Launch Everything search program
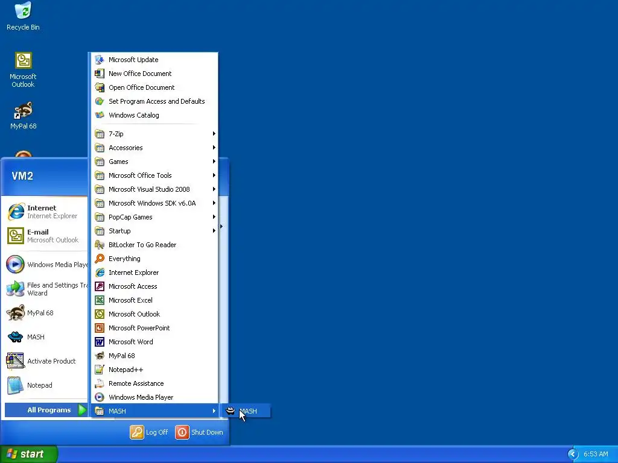The height and width of the screenshot is (463, 618). point(154,259)
